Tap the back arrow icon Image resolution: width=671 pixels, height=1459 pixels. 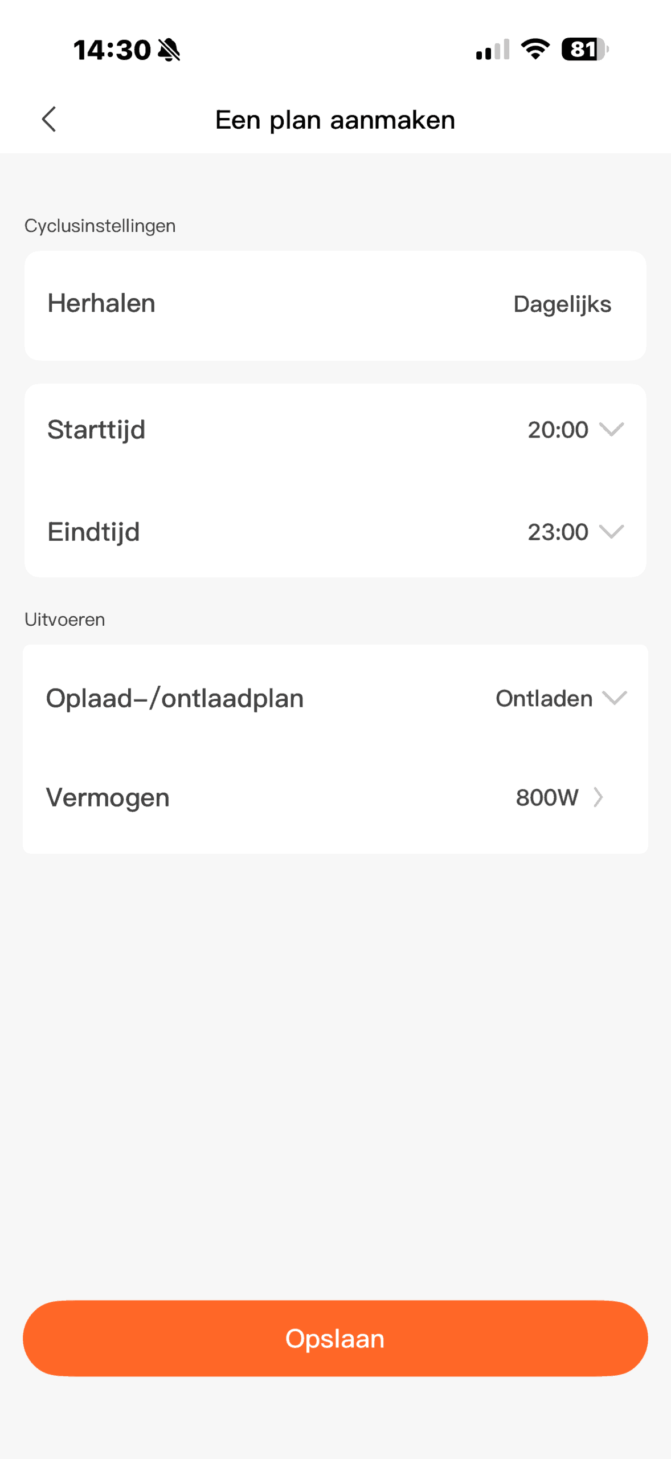50,119
